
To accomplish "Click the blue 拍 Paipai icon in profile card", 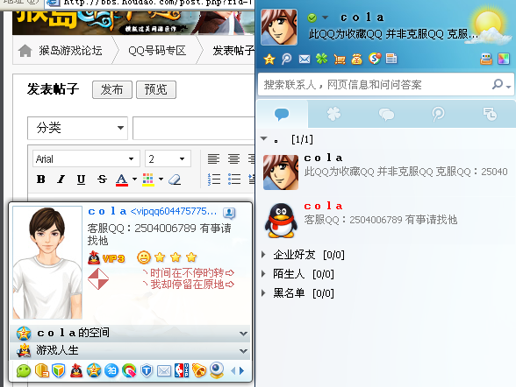I will (x=111, y=371).
